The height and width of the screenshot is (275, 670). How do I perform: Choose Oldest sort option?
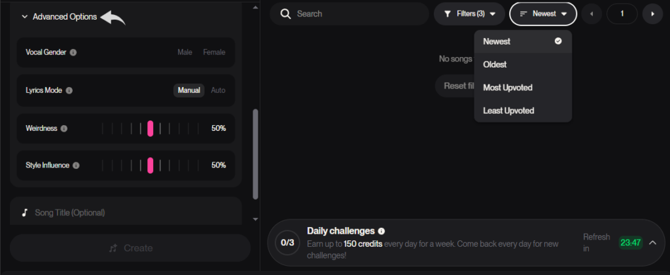[x=495, y=64]
